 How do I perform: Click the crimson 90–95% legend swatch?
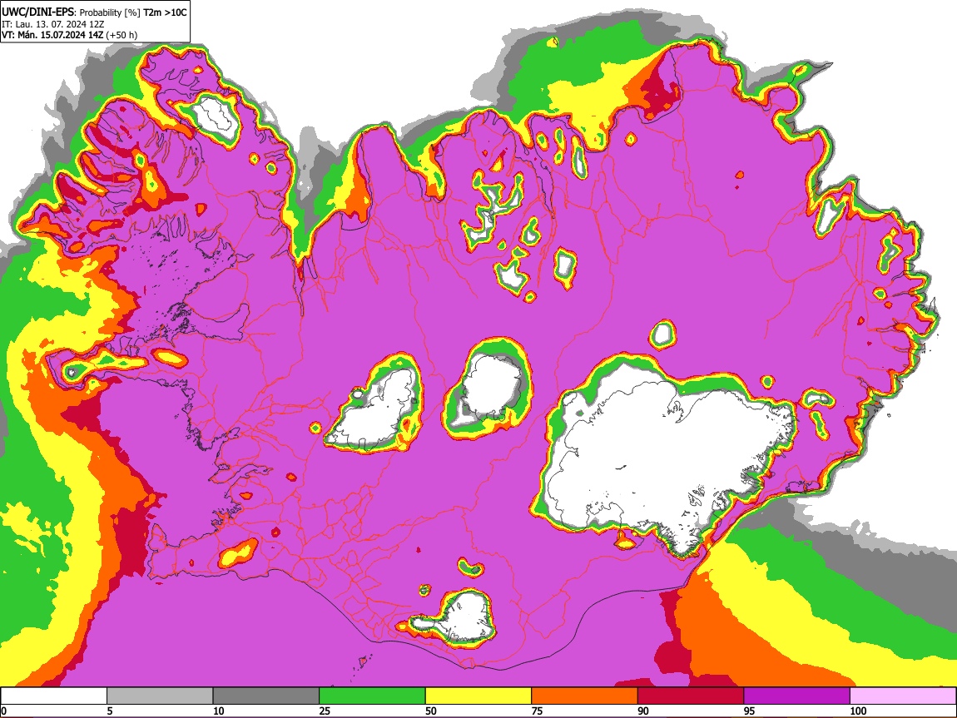coord(691,696)
